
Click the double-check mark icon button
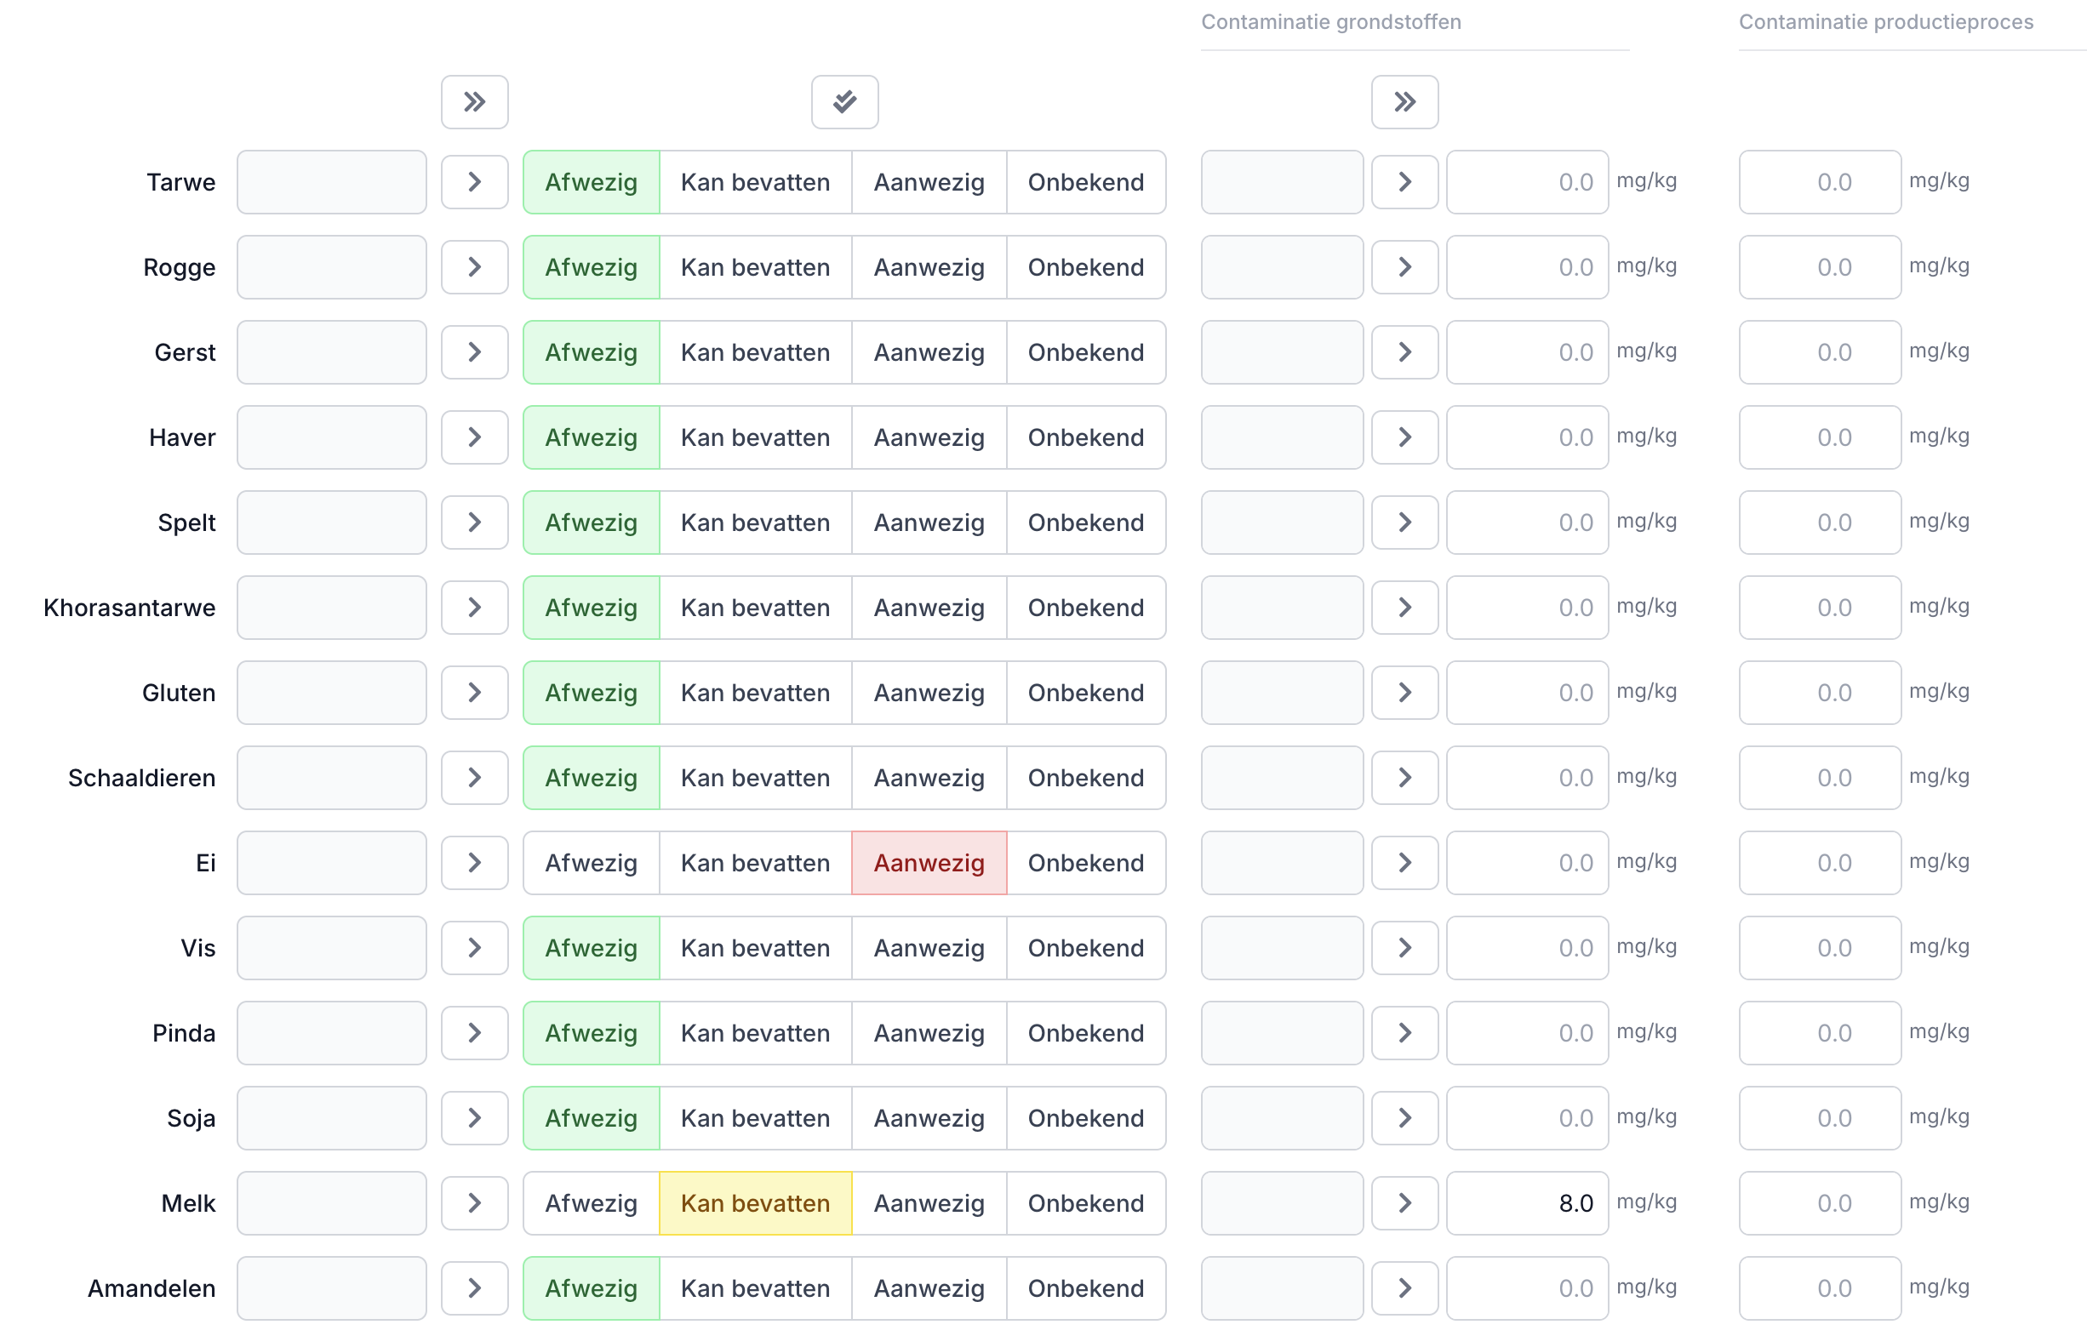point(844,102)
